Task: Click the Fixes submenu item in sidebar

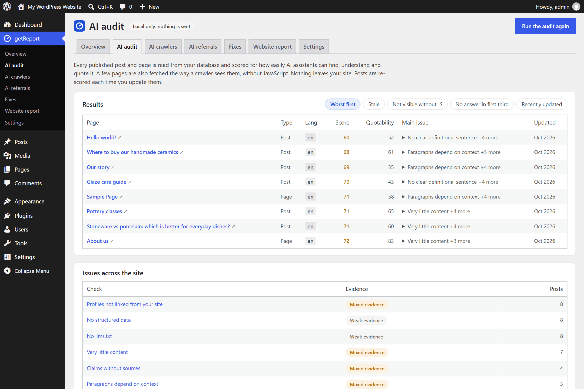Action: click(x=11, y=99)
